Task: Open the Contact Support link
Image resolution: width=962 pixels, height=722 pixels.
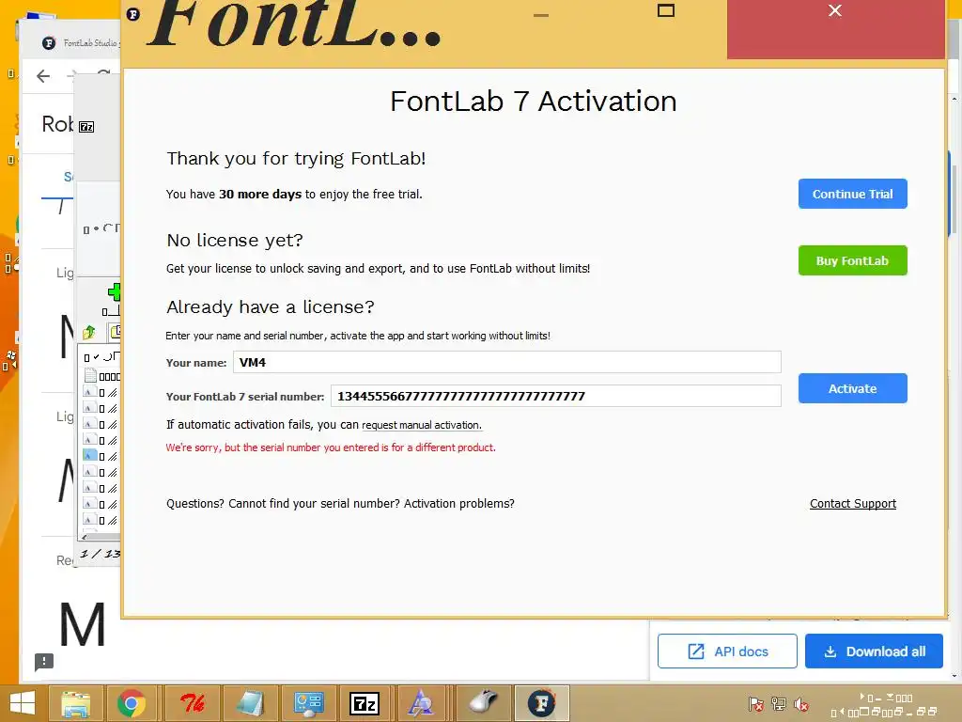Action: (853, 504)
